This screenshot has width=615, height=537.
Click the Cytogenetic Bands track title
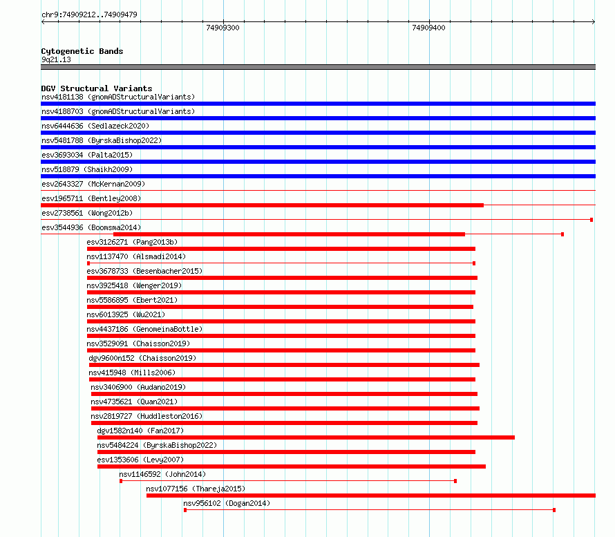(x=82, y=51)
